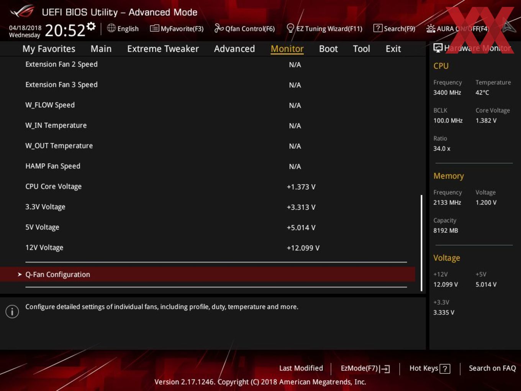Click Core Voltage 1.382 V value

tap(486, 120)
